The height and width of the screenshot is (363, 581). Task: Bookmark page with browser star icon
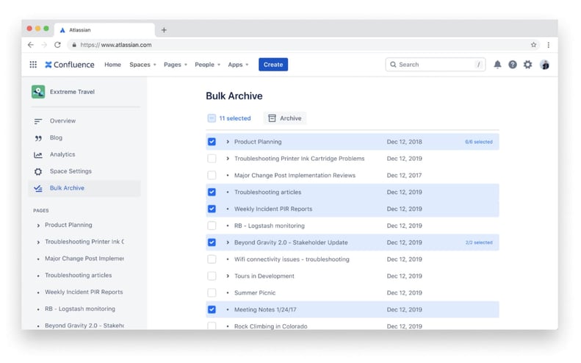pyautogui.click(x=534, y=45)
